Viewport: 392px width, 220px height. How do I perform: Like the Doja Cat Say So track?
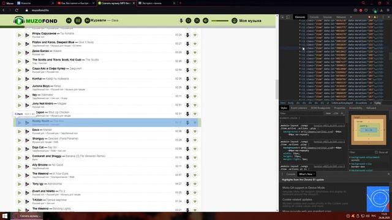tap(195, 149)
